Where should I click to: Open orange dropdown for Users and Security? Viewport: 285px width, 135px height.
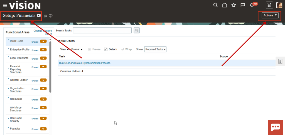[43, 118]
